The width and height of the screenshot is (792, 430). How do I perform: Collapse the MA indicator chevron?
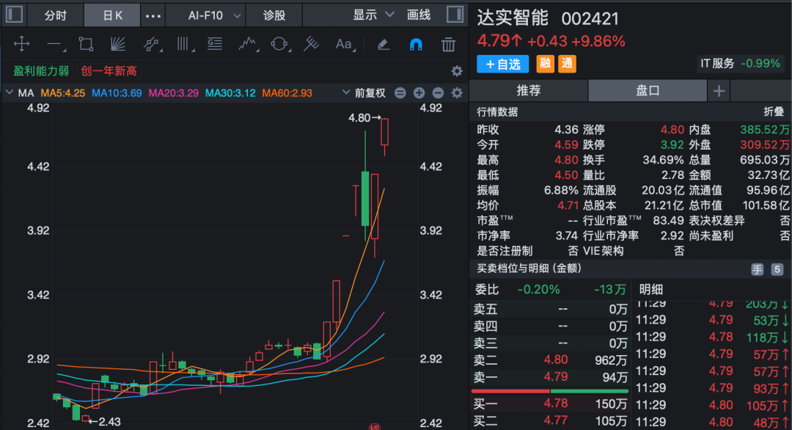tap(9, 92)
